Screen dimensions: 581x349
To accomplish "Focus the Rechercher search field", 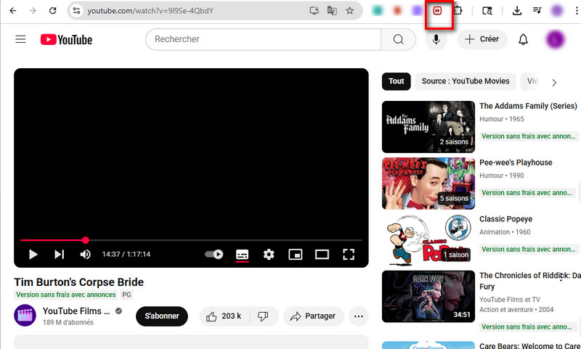I will point(263,39).
